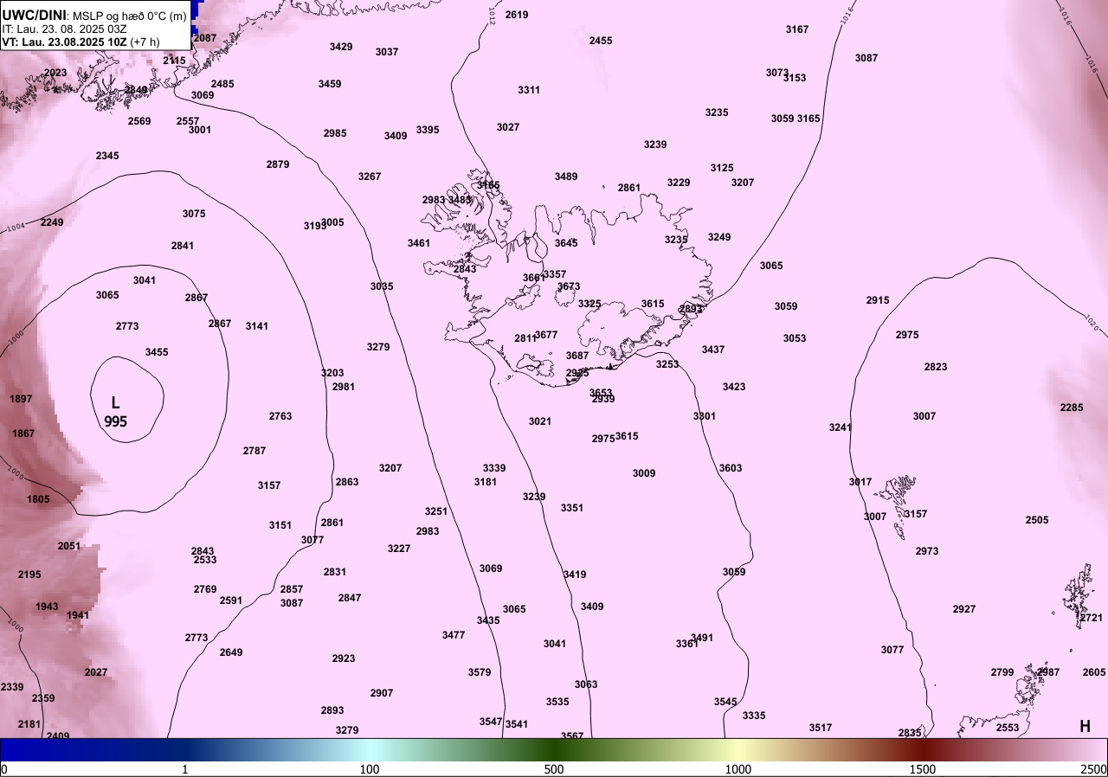Viewport: 1108px width, 777px height.
Task: Click the 500 label on color scale
Action: tap(554, 769)
